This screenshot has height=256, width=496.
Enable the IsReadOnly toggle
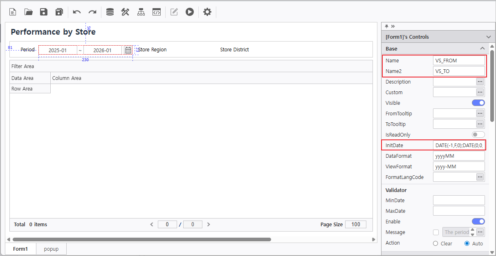coord(478,135)
